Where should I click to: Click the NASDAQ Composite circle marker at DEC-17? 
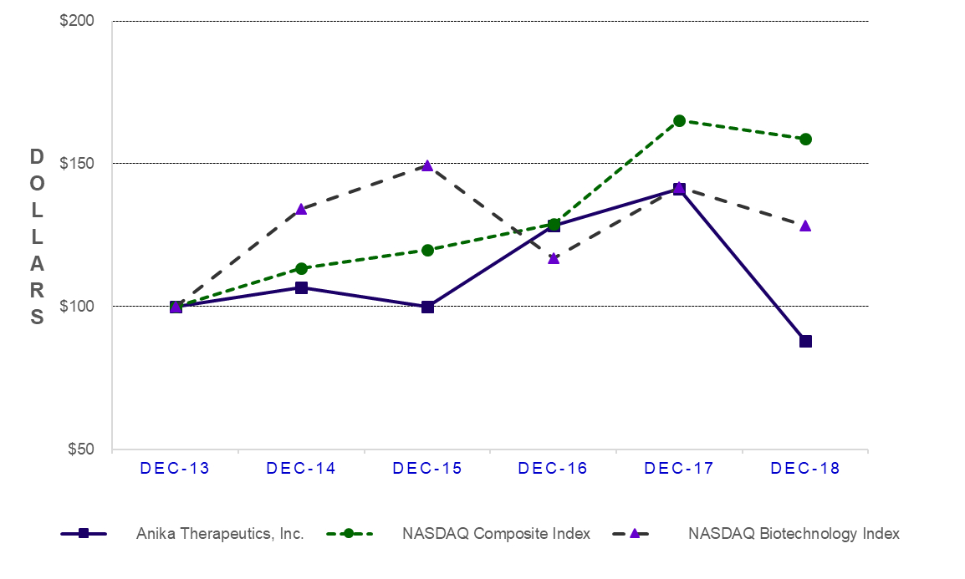(679, 120)
